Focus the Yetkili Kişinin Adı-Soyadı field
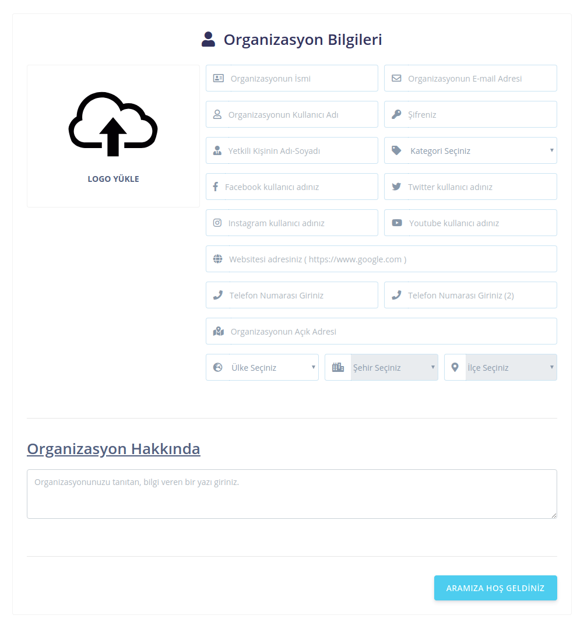This screenshot has width=584, height=629. click(300, 151)
